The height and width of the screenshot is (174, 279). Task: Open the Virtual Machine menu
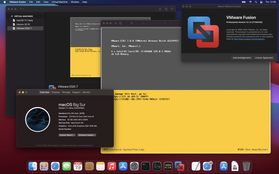pos(59,2)
